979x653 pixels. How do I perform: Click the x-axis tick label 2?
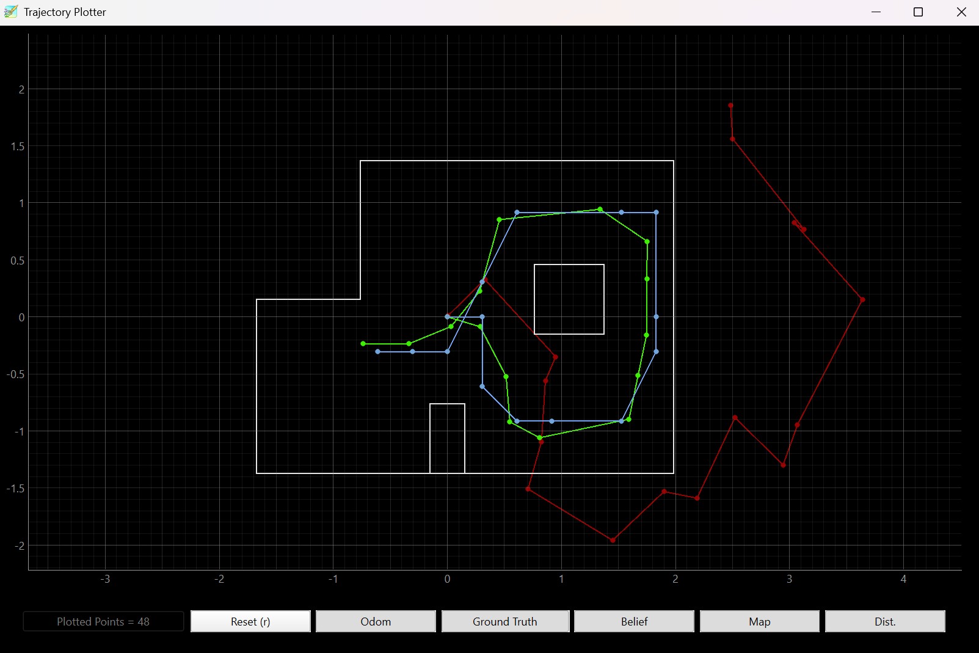(x=675, y=579)
